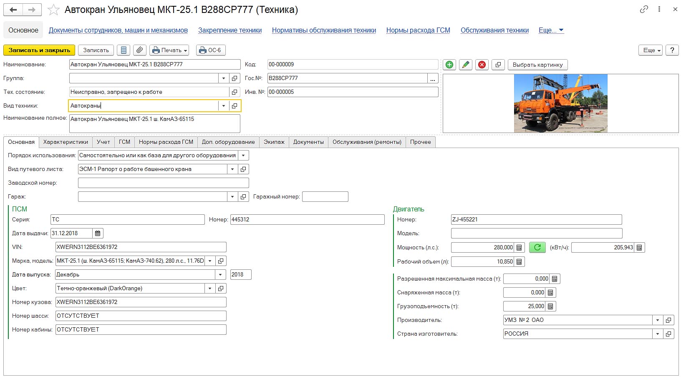686x379 pixels.
Task: Switch to the Нормы расхода ГСМ tab
Action: (x=166, y=142)
